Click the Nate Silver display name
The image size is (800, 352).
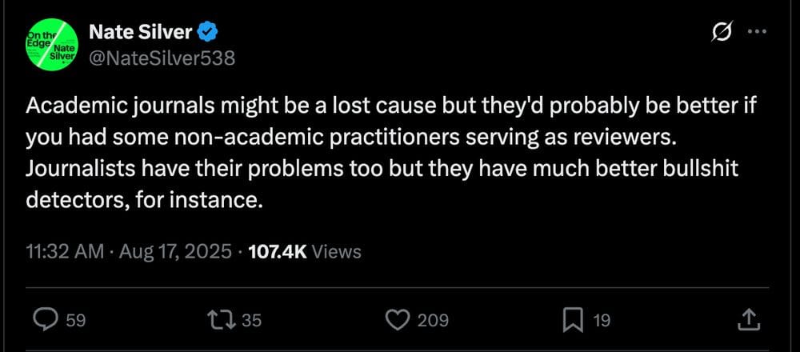pos(140,32)
